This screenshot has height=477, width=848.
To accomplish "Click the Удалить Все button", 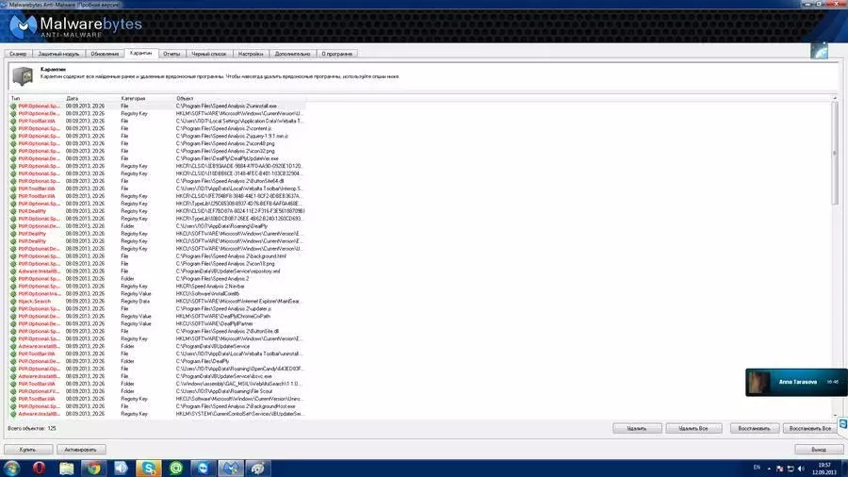I will (693, 428).
